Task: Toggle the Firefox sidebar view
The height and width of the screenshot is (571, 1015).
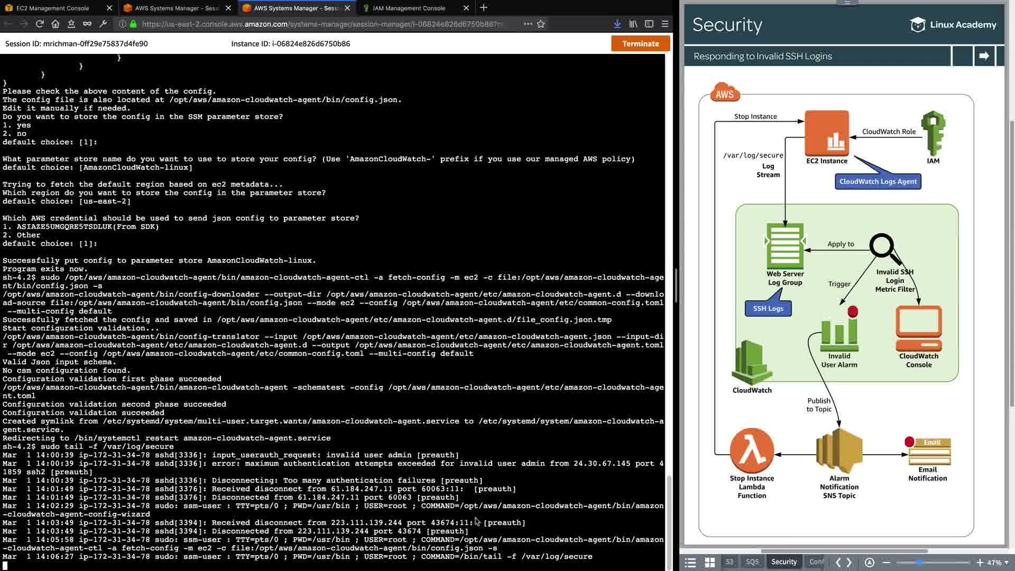Action: coord(649,24)
